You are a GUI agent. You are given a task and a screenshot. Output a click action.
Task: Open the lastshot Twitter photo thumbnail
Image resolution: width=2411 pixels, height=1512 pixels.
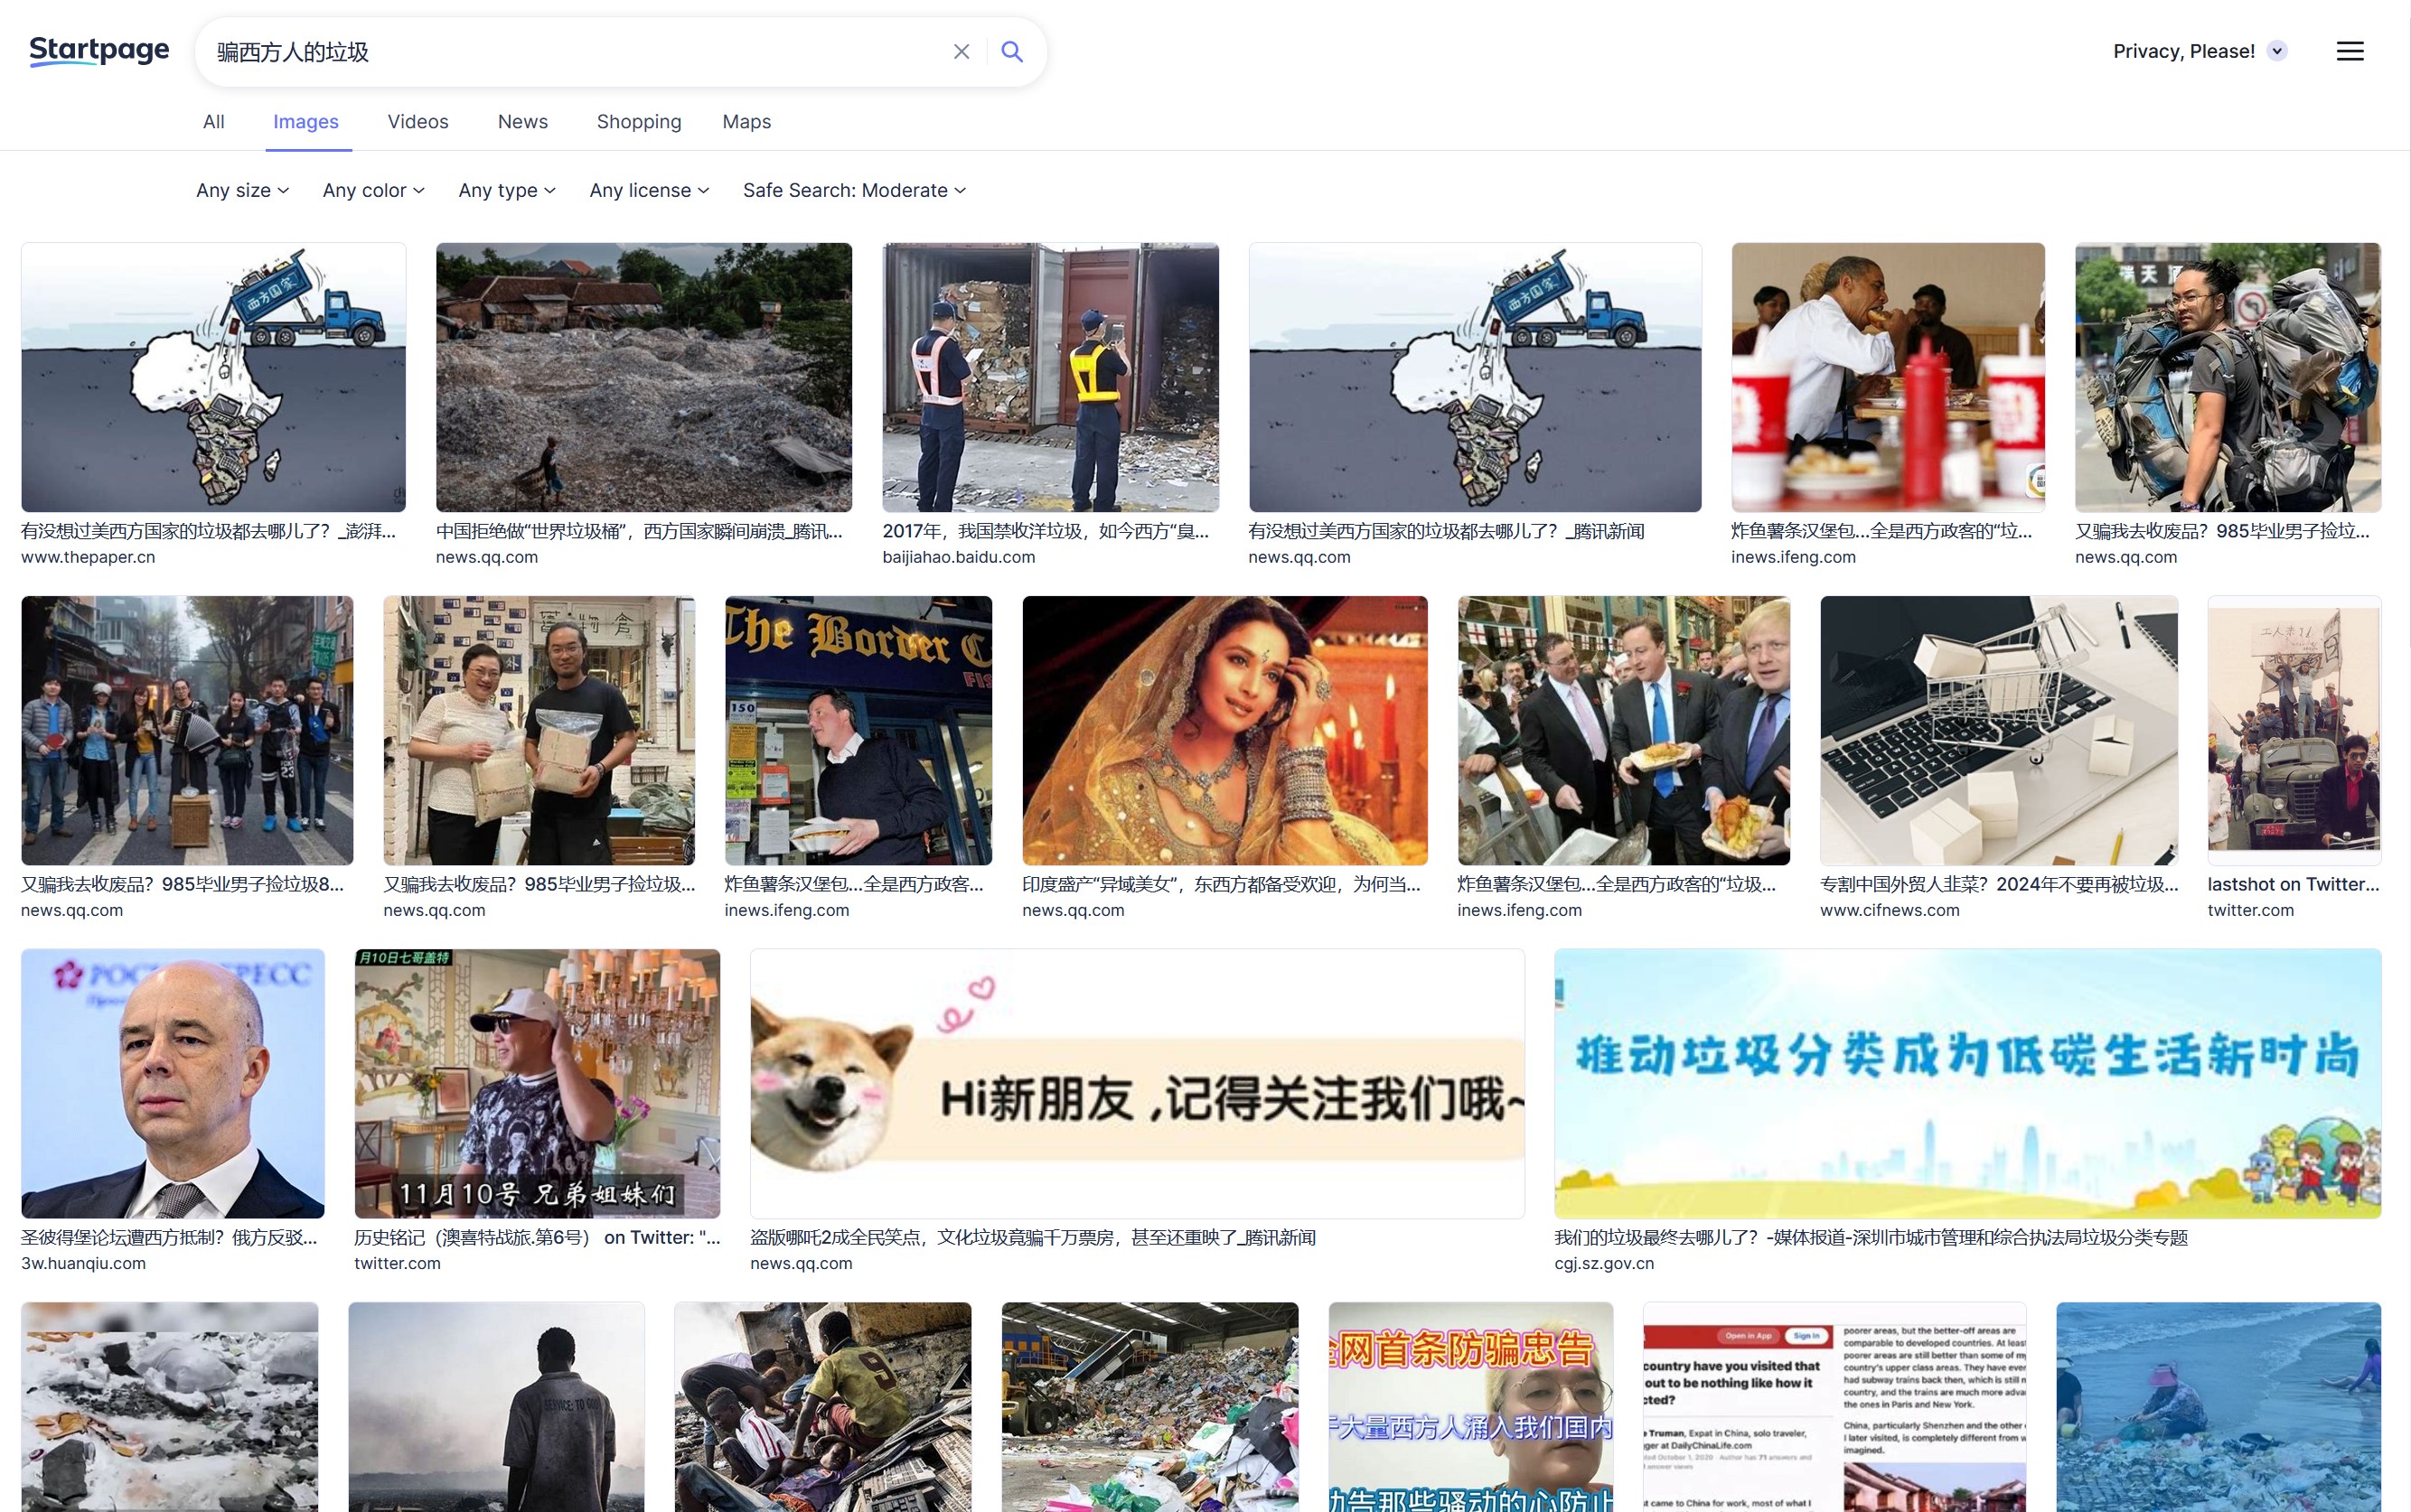pyautogui.click(x=2294, y=730)
